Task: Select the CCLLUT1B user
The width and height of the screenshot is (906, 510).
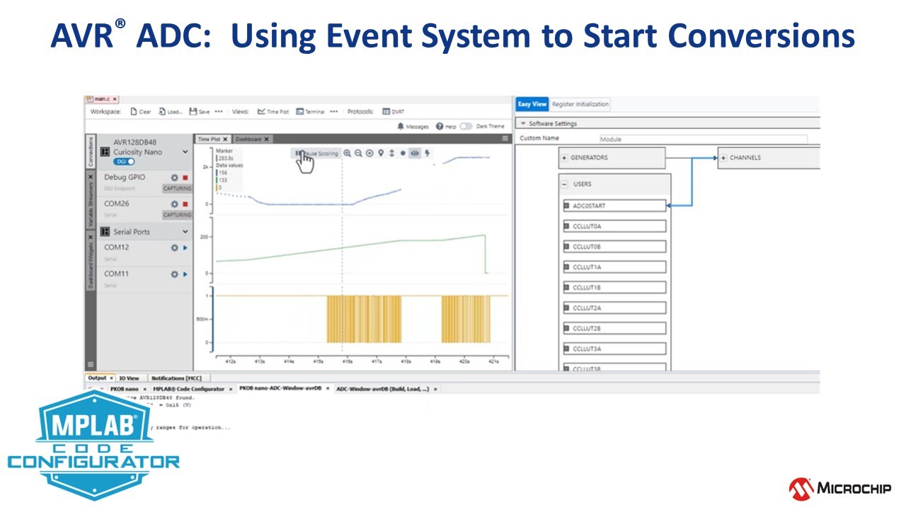Action: pos(614,288)
